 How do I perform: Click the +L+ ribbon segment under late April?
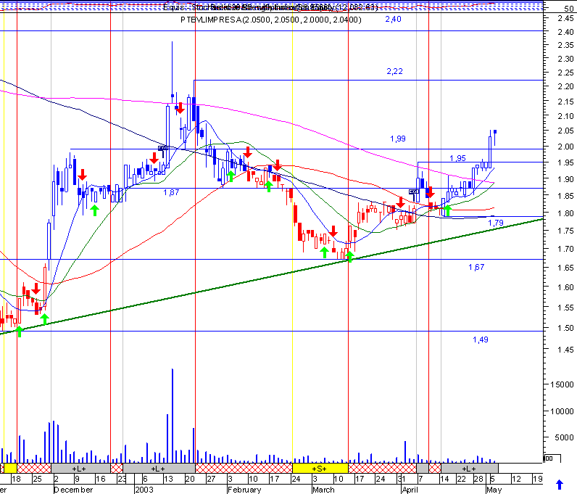469,469
